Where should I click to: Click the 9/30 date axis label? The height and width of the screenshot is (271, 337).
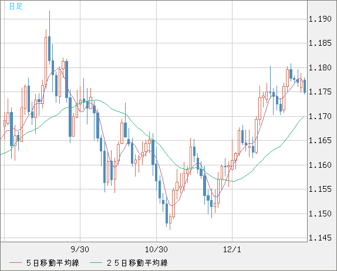[80, 249]
